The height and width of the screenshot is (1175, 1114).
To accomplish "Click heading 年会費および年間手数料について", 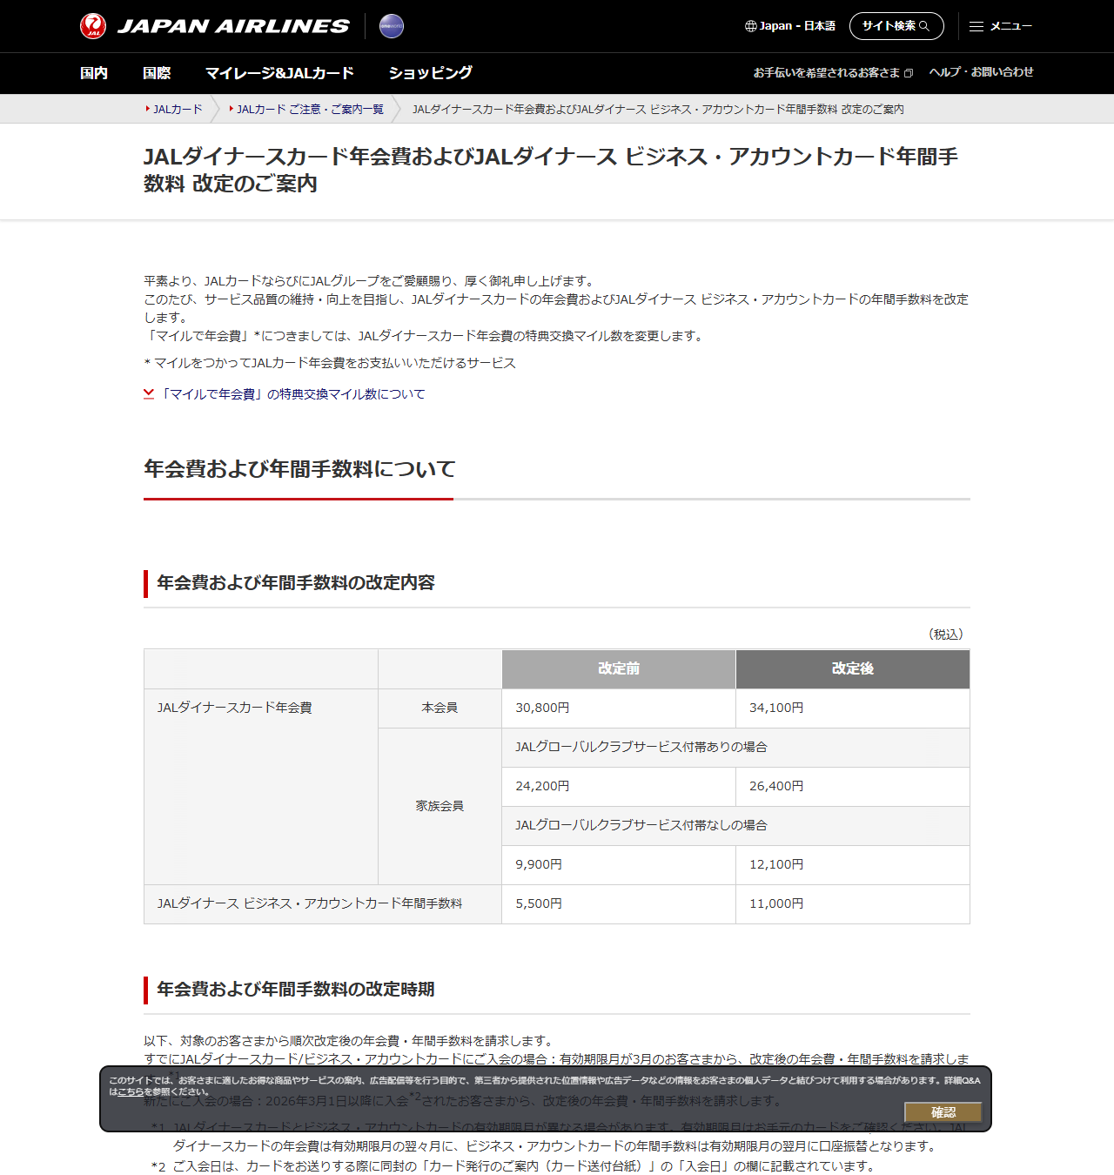I will click(x=299, y=469).
